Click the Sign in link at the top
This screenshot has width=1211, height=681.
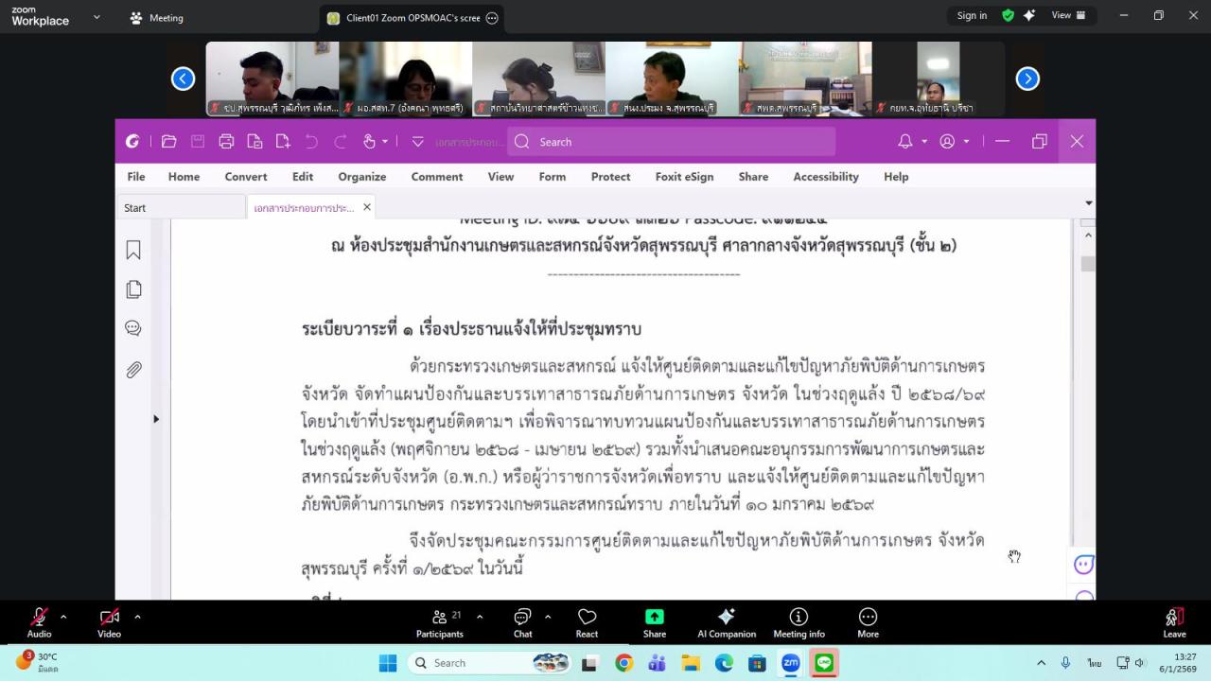tap(972, 15)
